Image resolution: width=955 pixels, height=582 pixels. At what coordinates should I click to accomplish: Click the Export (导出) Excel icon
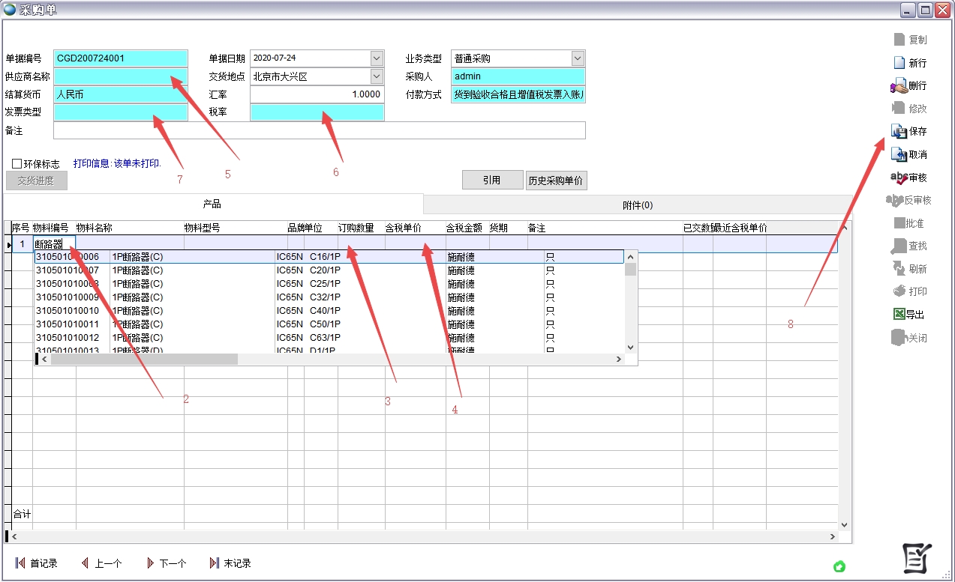pyautogui.click(x=899, y=315)
